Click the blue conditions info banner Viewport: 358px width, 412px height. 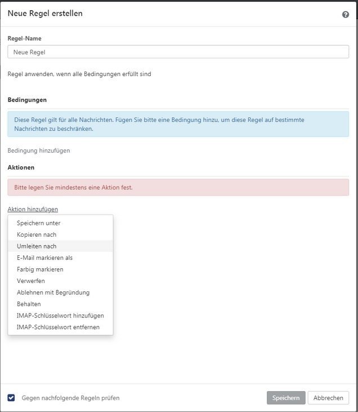coord(178,124)
